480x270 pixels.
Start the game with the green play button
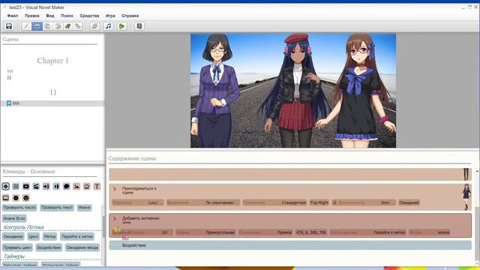coord(121,26)
